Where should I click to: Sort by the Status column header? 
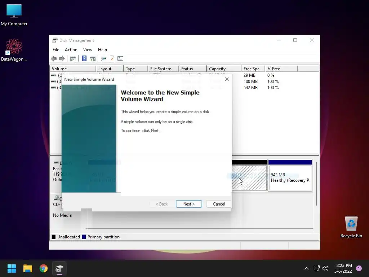click(x=193, y=69)
